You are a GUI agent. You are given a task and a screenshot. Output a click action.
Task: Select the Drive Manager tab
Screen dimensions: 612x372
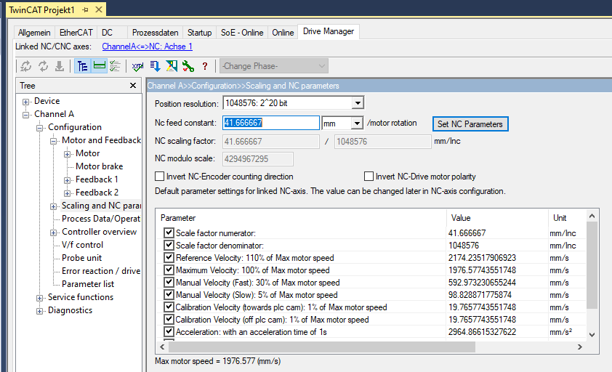click(x=329, y=31)
